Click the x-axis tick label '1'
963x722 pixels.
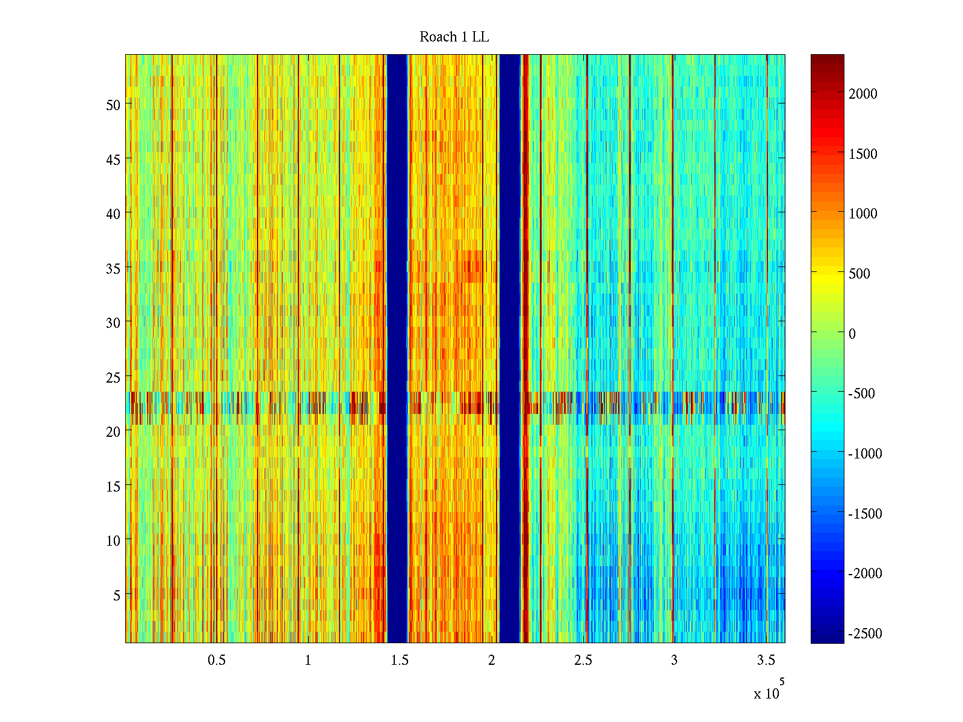(x=308, y=661)
